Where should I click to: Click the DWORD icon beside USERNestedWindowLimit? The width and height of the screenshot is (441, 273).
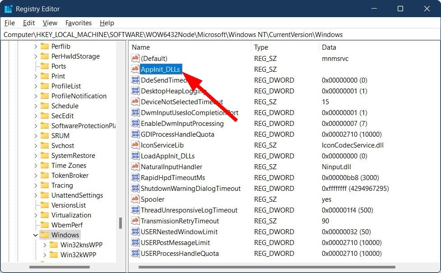pos(135,231)
